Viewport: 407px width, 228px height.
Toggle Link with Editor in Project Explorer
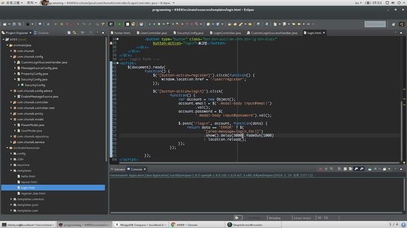(x=74, y=33)
